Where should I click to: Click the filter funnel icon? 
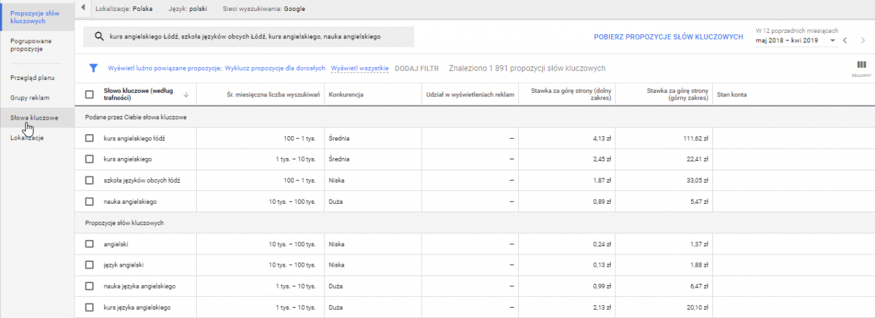pyautogui.click(x=94, y=68)
